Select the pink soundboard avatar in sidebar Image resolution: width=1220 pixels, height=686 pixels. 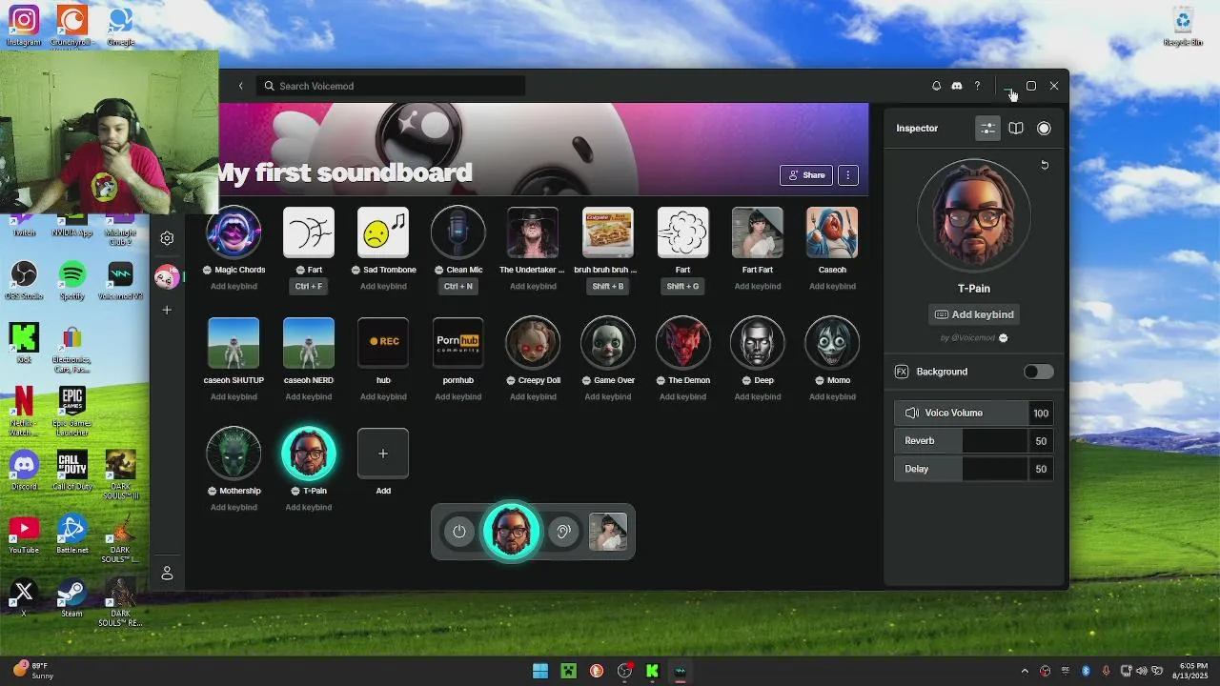tap(167, 276)
